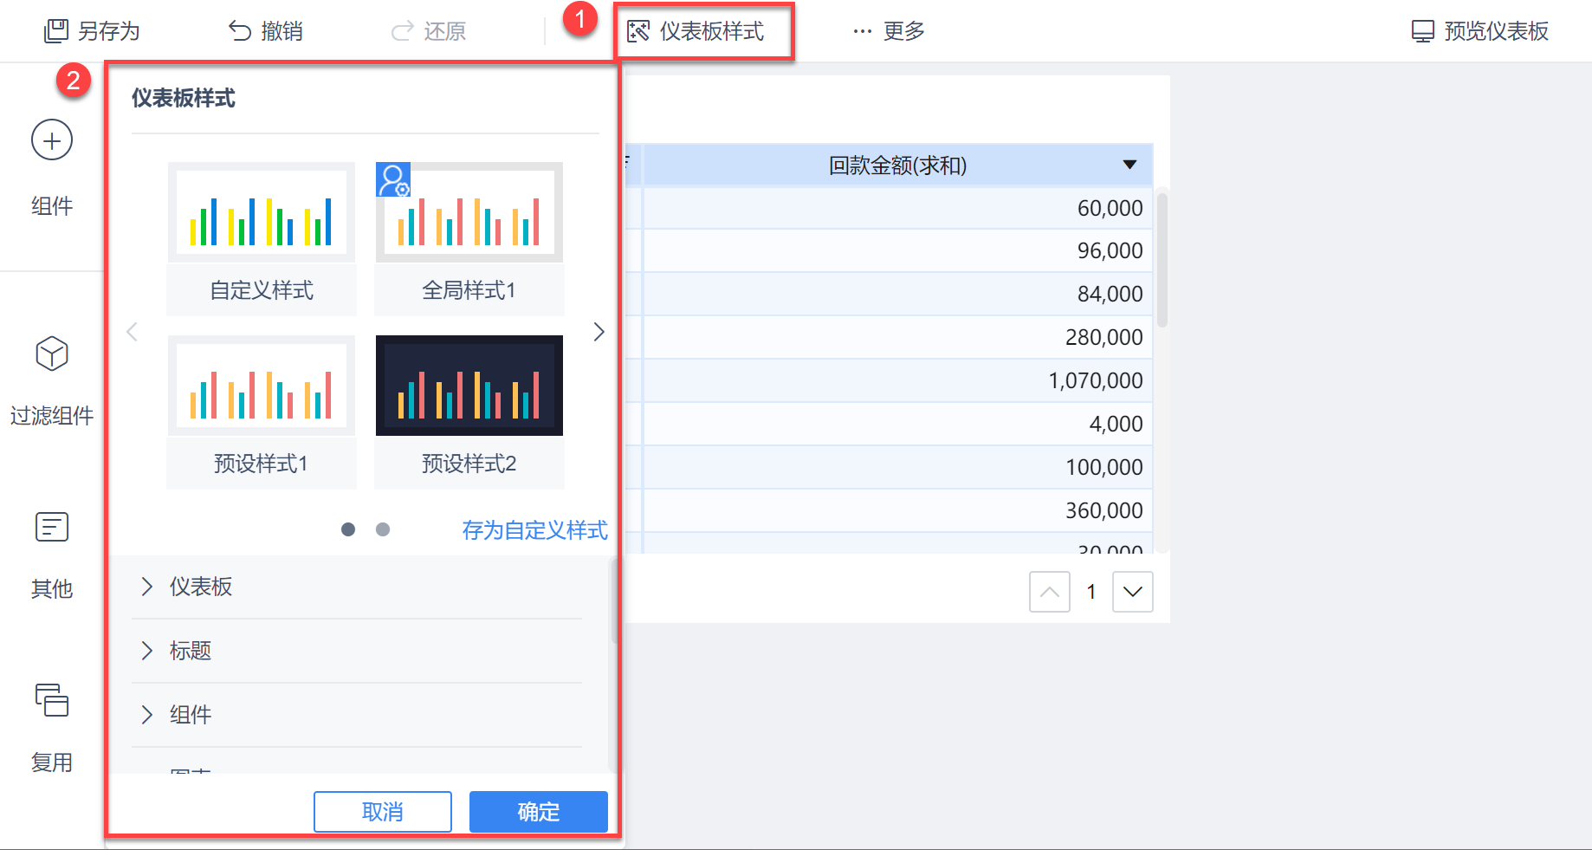
Task: Click the 280,000 table cell
Action: [898, 338]
